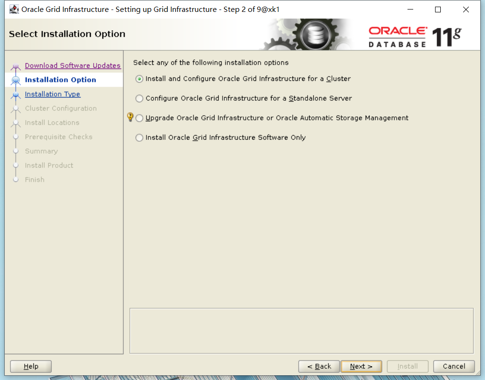Viewport: 485px width, 380px height.
Task: Click the 'Select Installation Option' heading
Action: pos(67,34)
